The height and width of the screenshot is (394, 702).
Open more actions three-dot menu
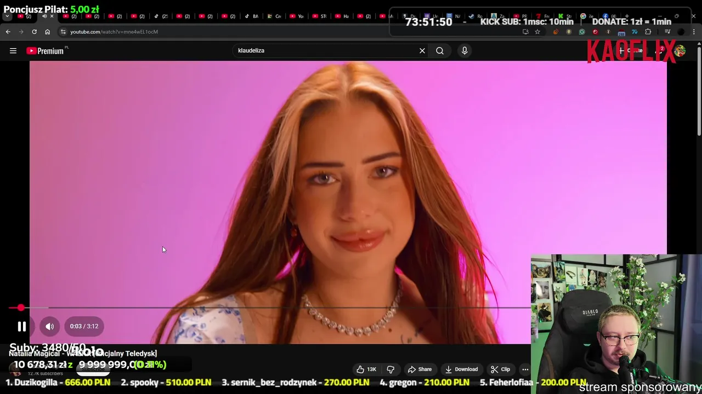tap(525, 369)
